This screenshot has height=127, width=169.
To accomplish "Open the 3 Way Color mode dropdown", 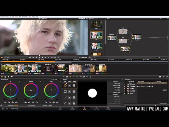I will pyautogui.click(x=55, y=79).
